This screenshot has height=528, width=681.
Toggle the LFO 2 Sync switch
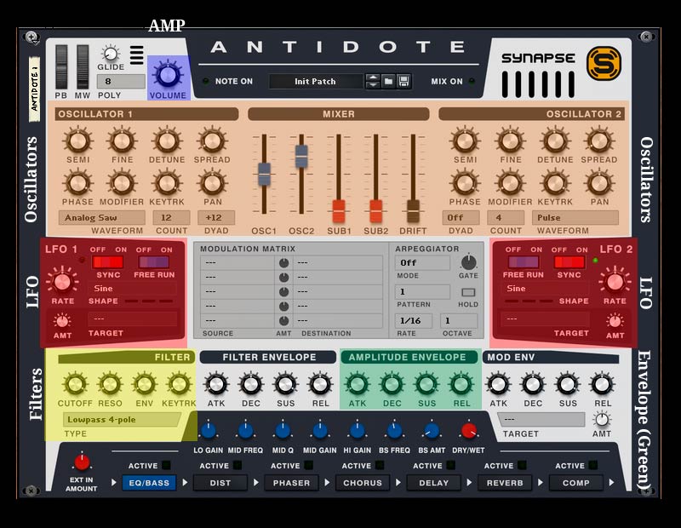(569, 262)
